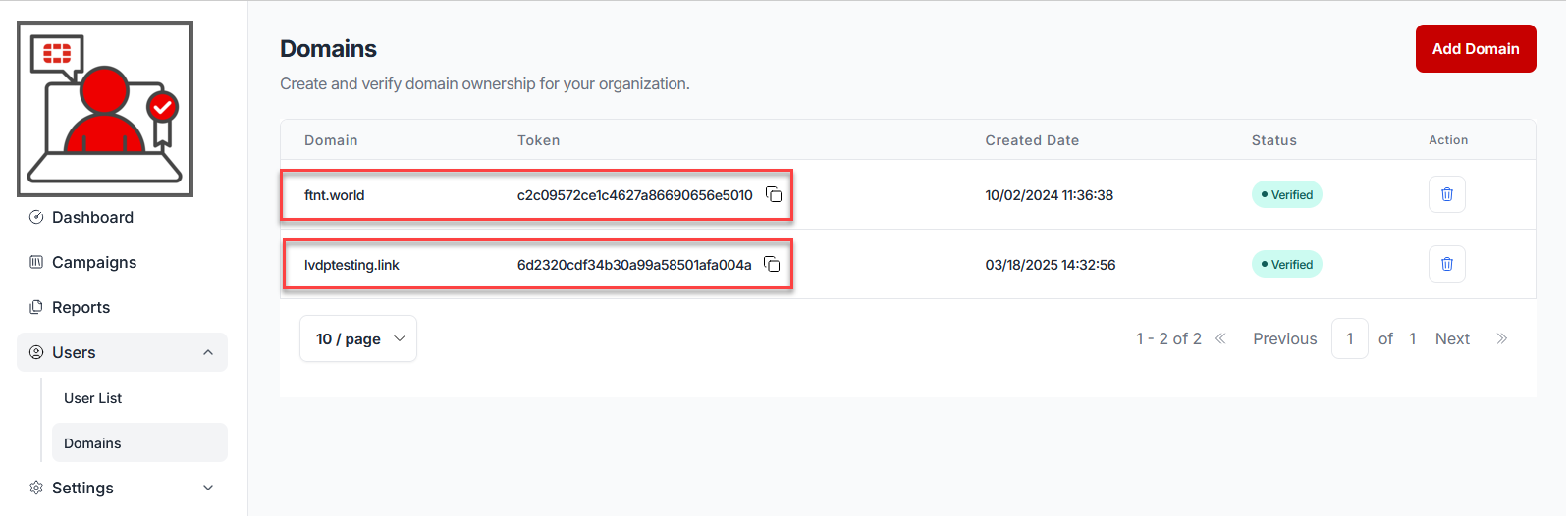
Task: Go to the Next page
Action: [x=1452, y=338]
